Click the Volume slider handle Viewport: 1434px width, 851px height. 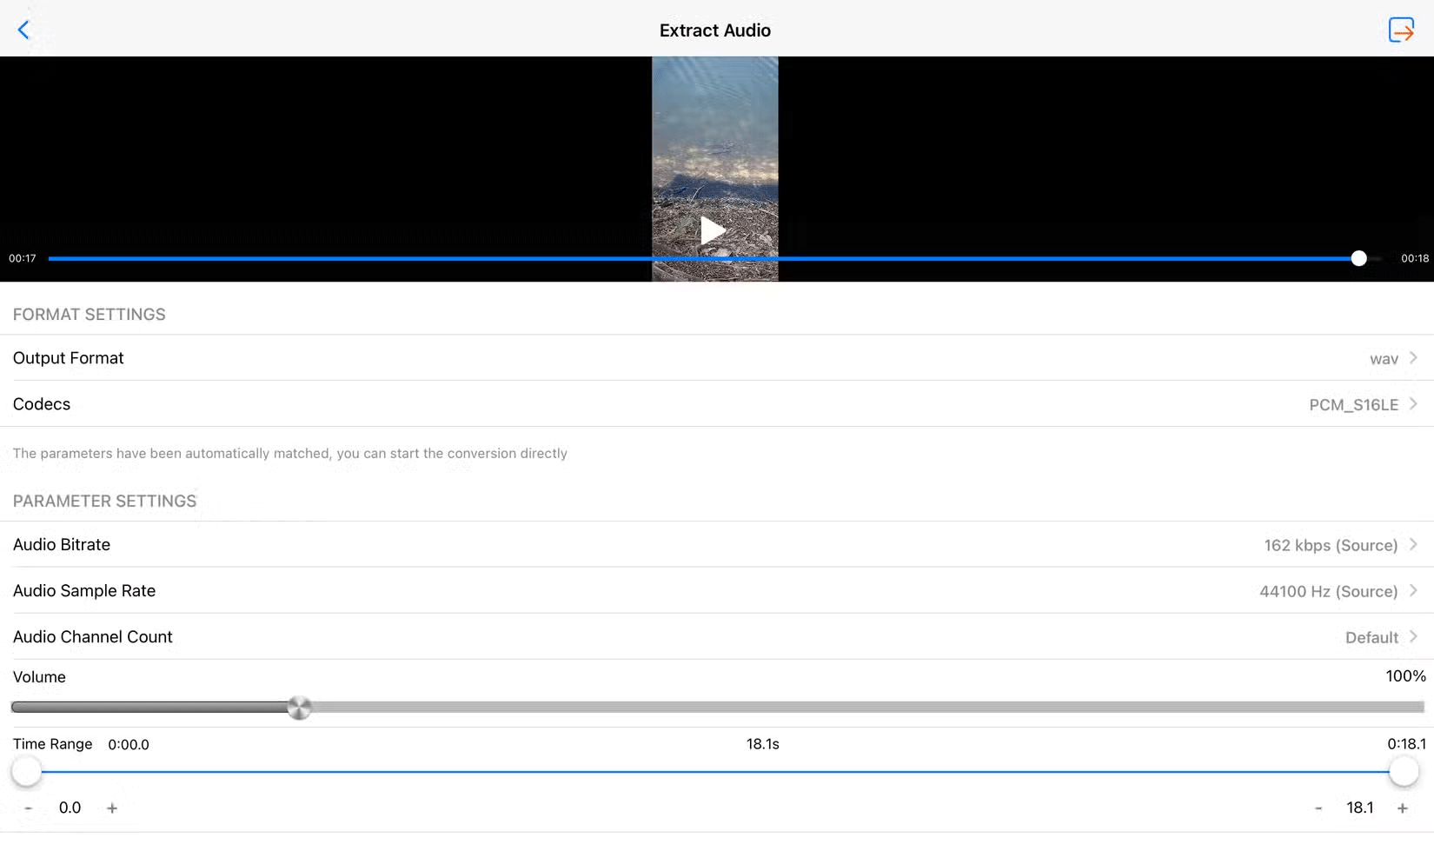point(300,708)
